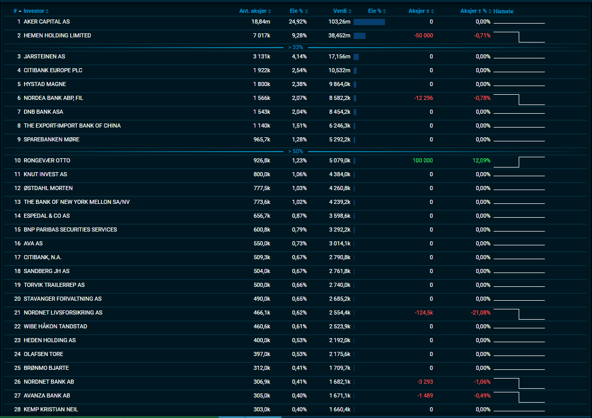Screen dimensions: 592x418
Task: Click the 103,26m value for Aker Capital
Action: pos(339,22)
